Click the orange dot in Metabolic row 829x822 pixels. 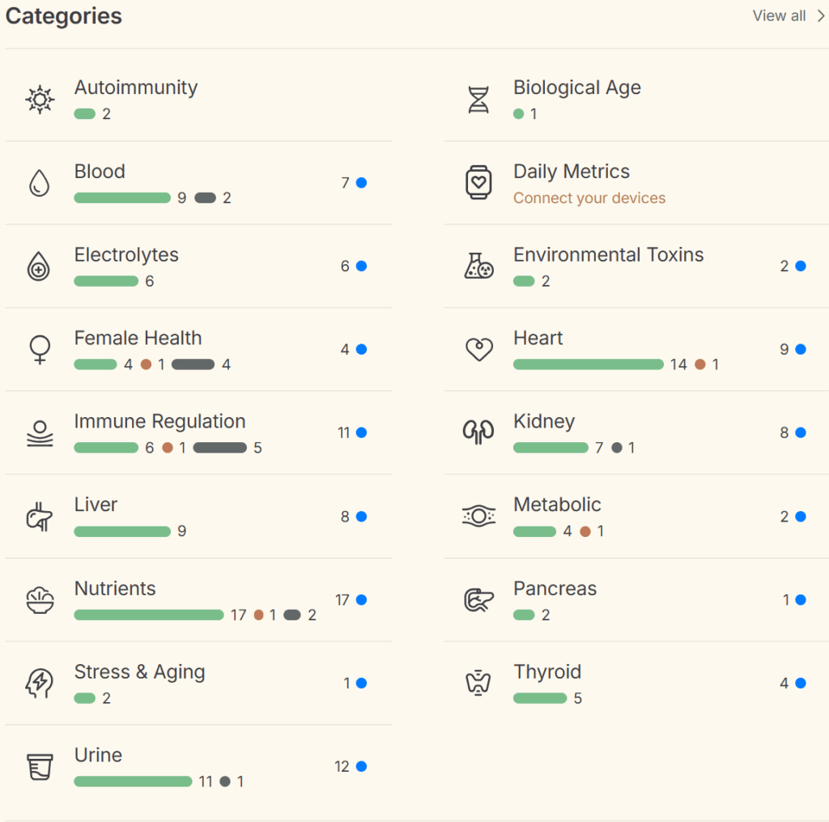pos(585,531)
